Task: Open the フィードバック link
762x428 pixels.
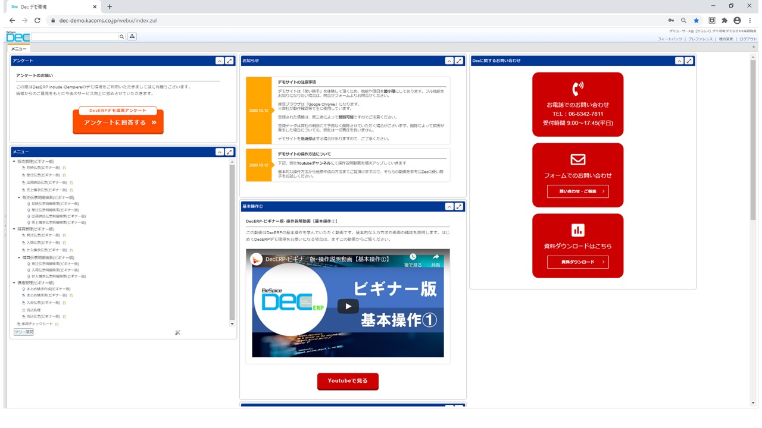Action: click(x=670, y=39)
